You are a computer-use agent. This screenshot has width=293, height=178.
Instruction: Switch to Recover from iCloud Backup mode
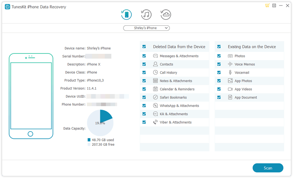tap(166, 15)
